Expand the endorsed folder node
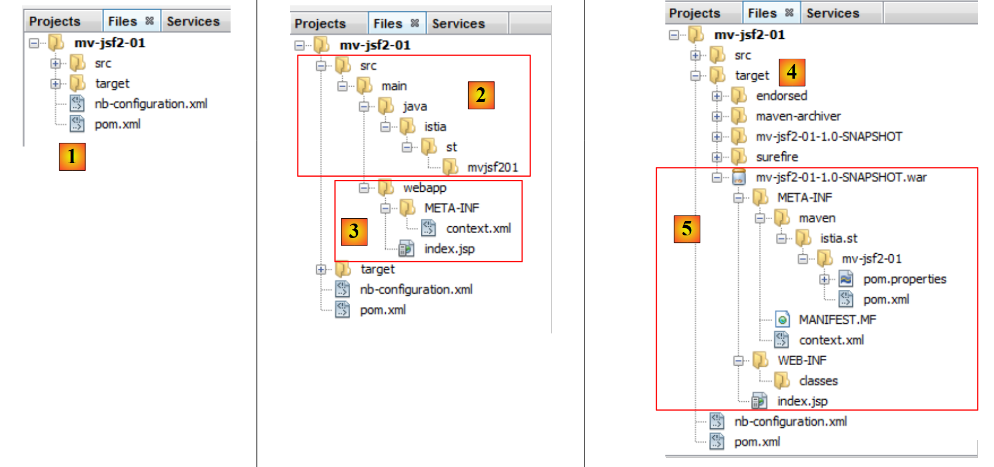994x467 pixels. click(x=717, y=96)
